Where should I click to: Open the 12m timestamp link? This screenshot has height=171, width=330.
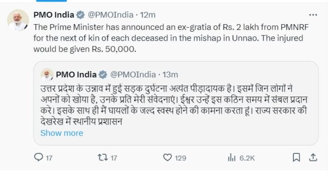coord(148,15)
